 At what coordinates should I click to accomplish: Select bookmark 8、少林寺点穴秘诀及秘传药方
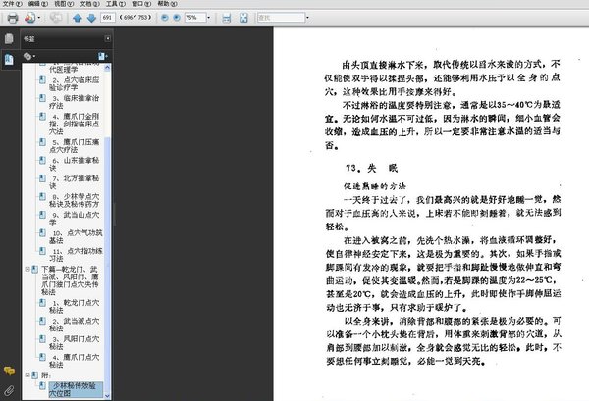[x=74, y=200]
